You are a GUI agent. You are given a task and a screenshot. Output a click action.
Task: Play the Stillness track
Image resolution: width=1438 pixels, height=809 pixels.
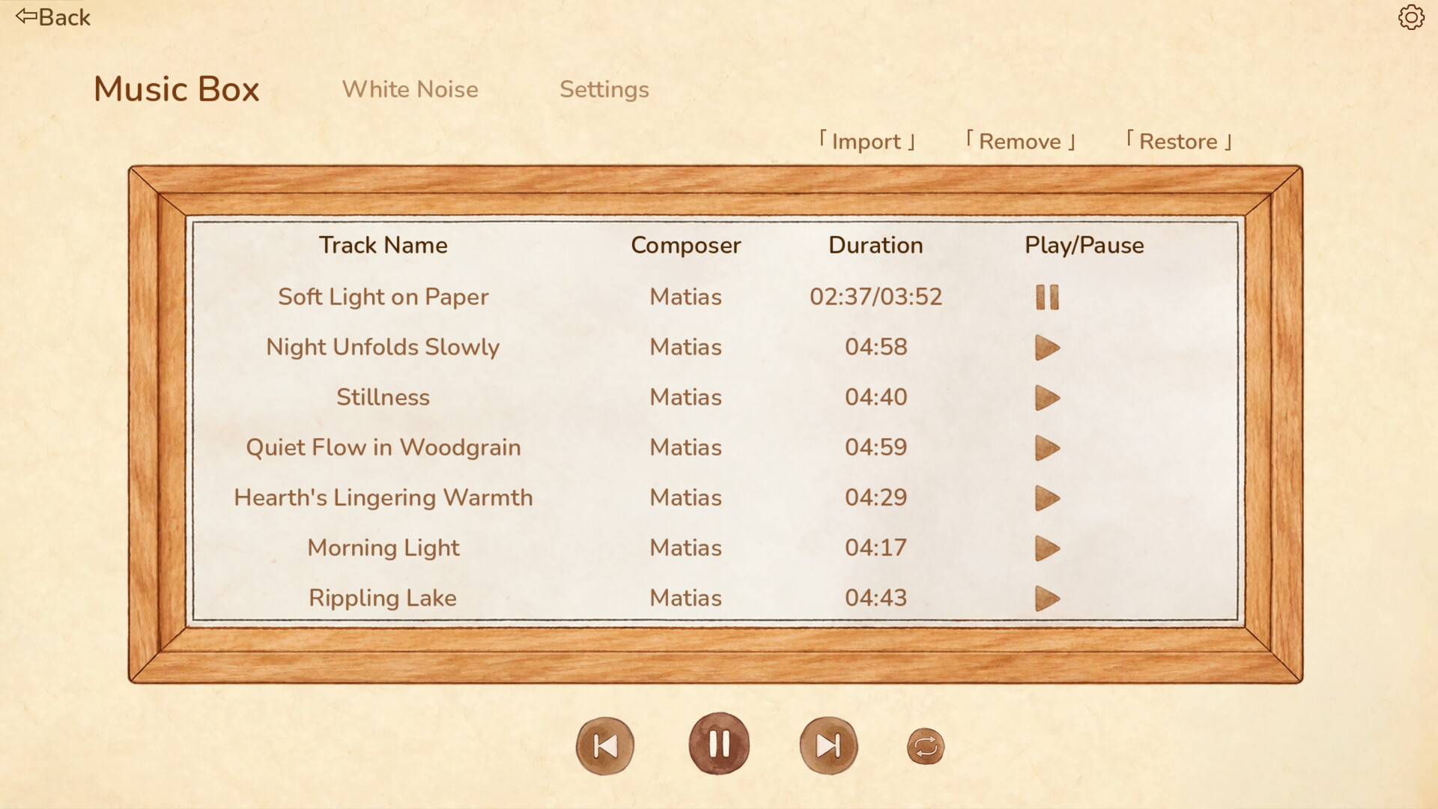(x=1047, y=397)
